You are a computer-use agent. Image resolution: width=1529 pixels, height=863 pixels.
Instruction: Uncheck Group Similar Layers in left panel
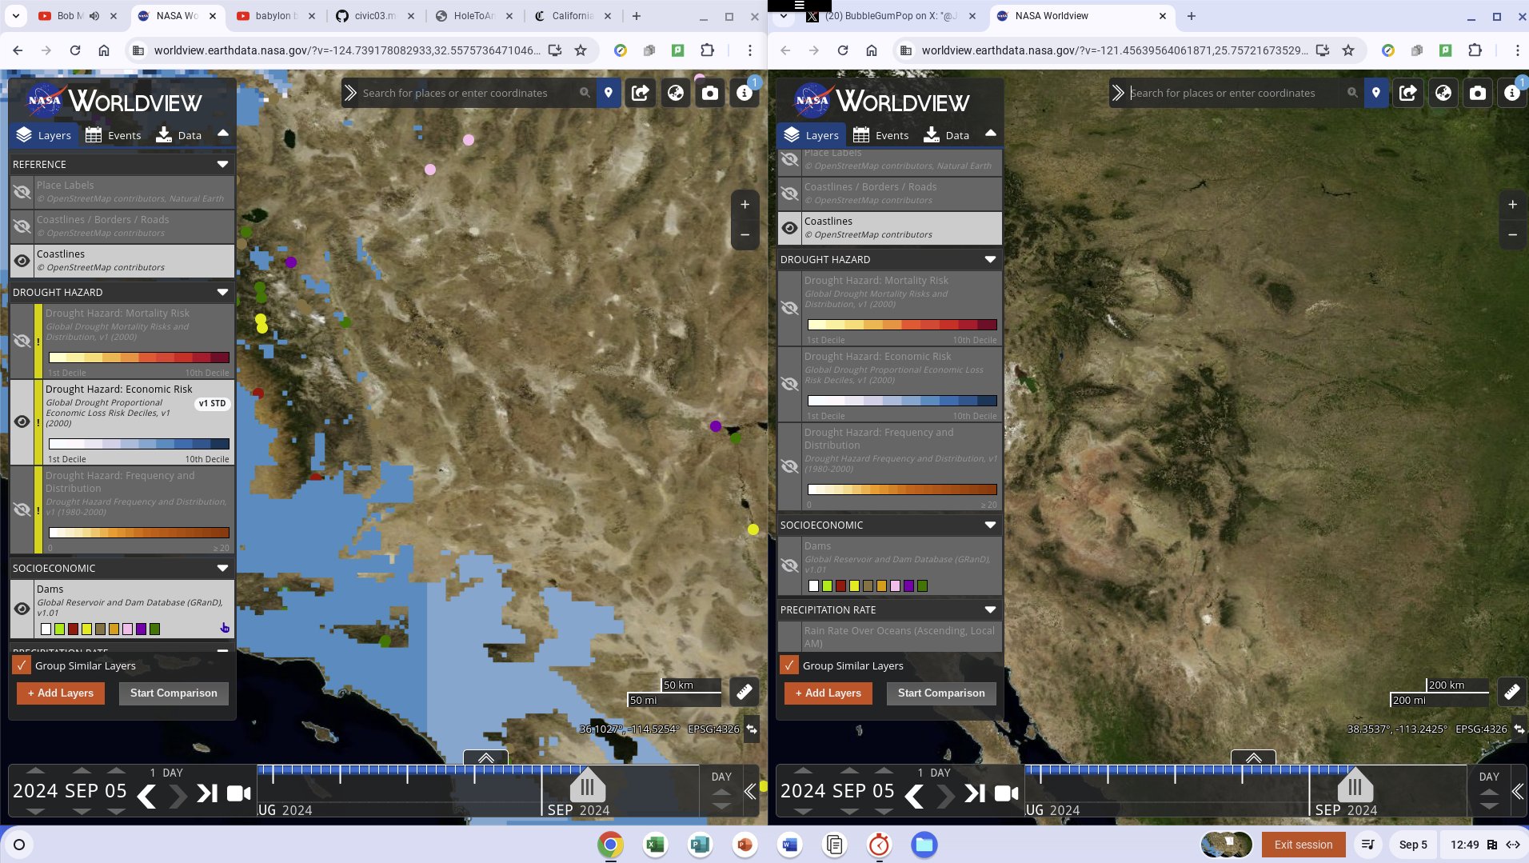point(22,665)
